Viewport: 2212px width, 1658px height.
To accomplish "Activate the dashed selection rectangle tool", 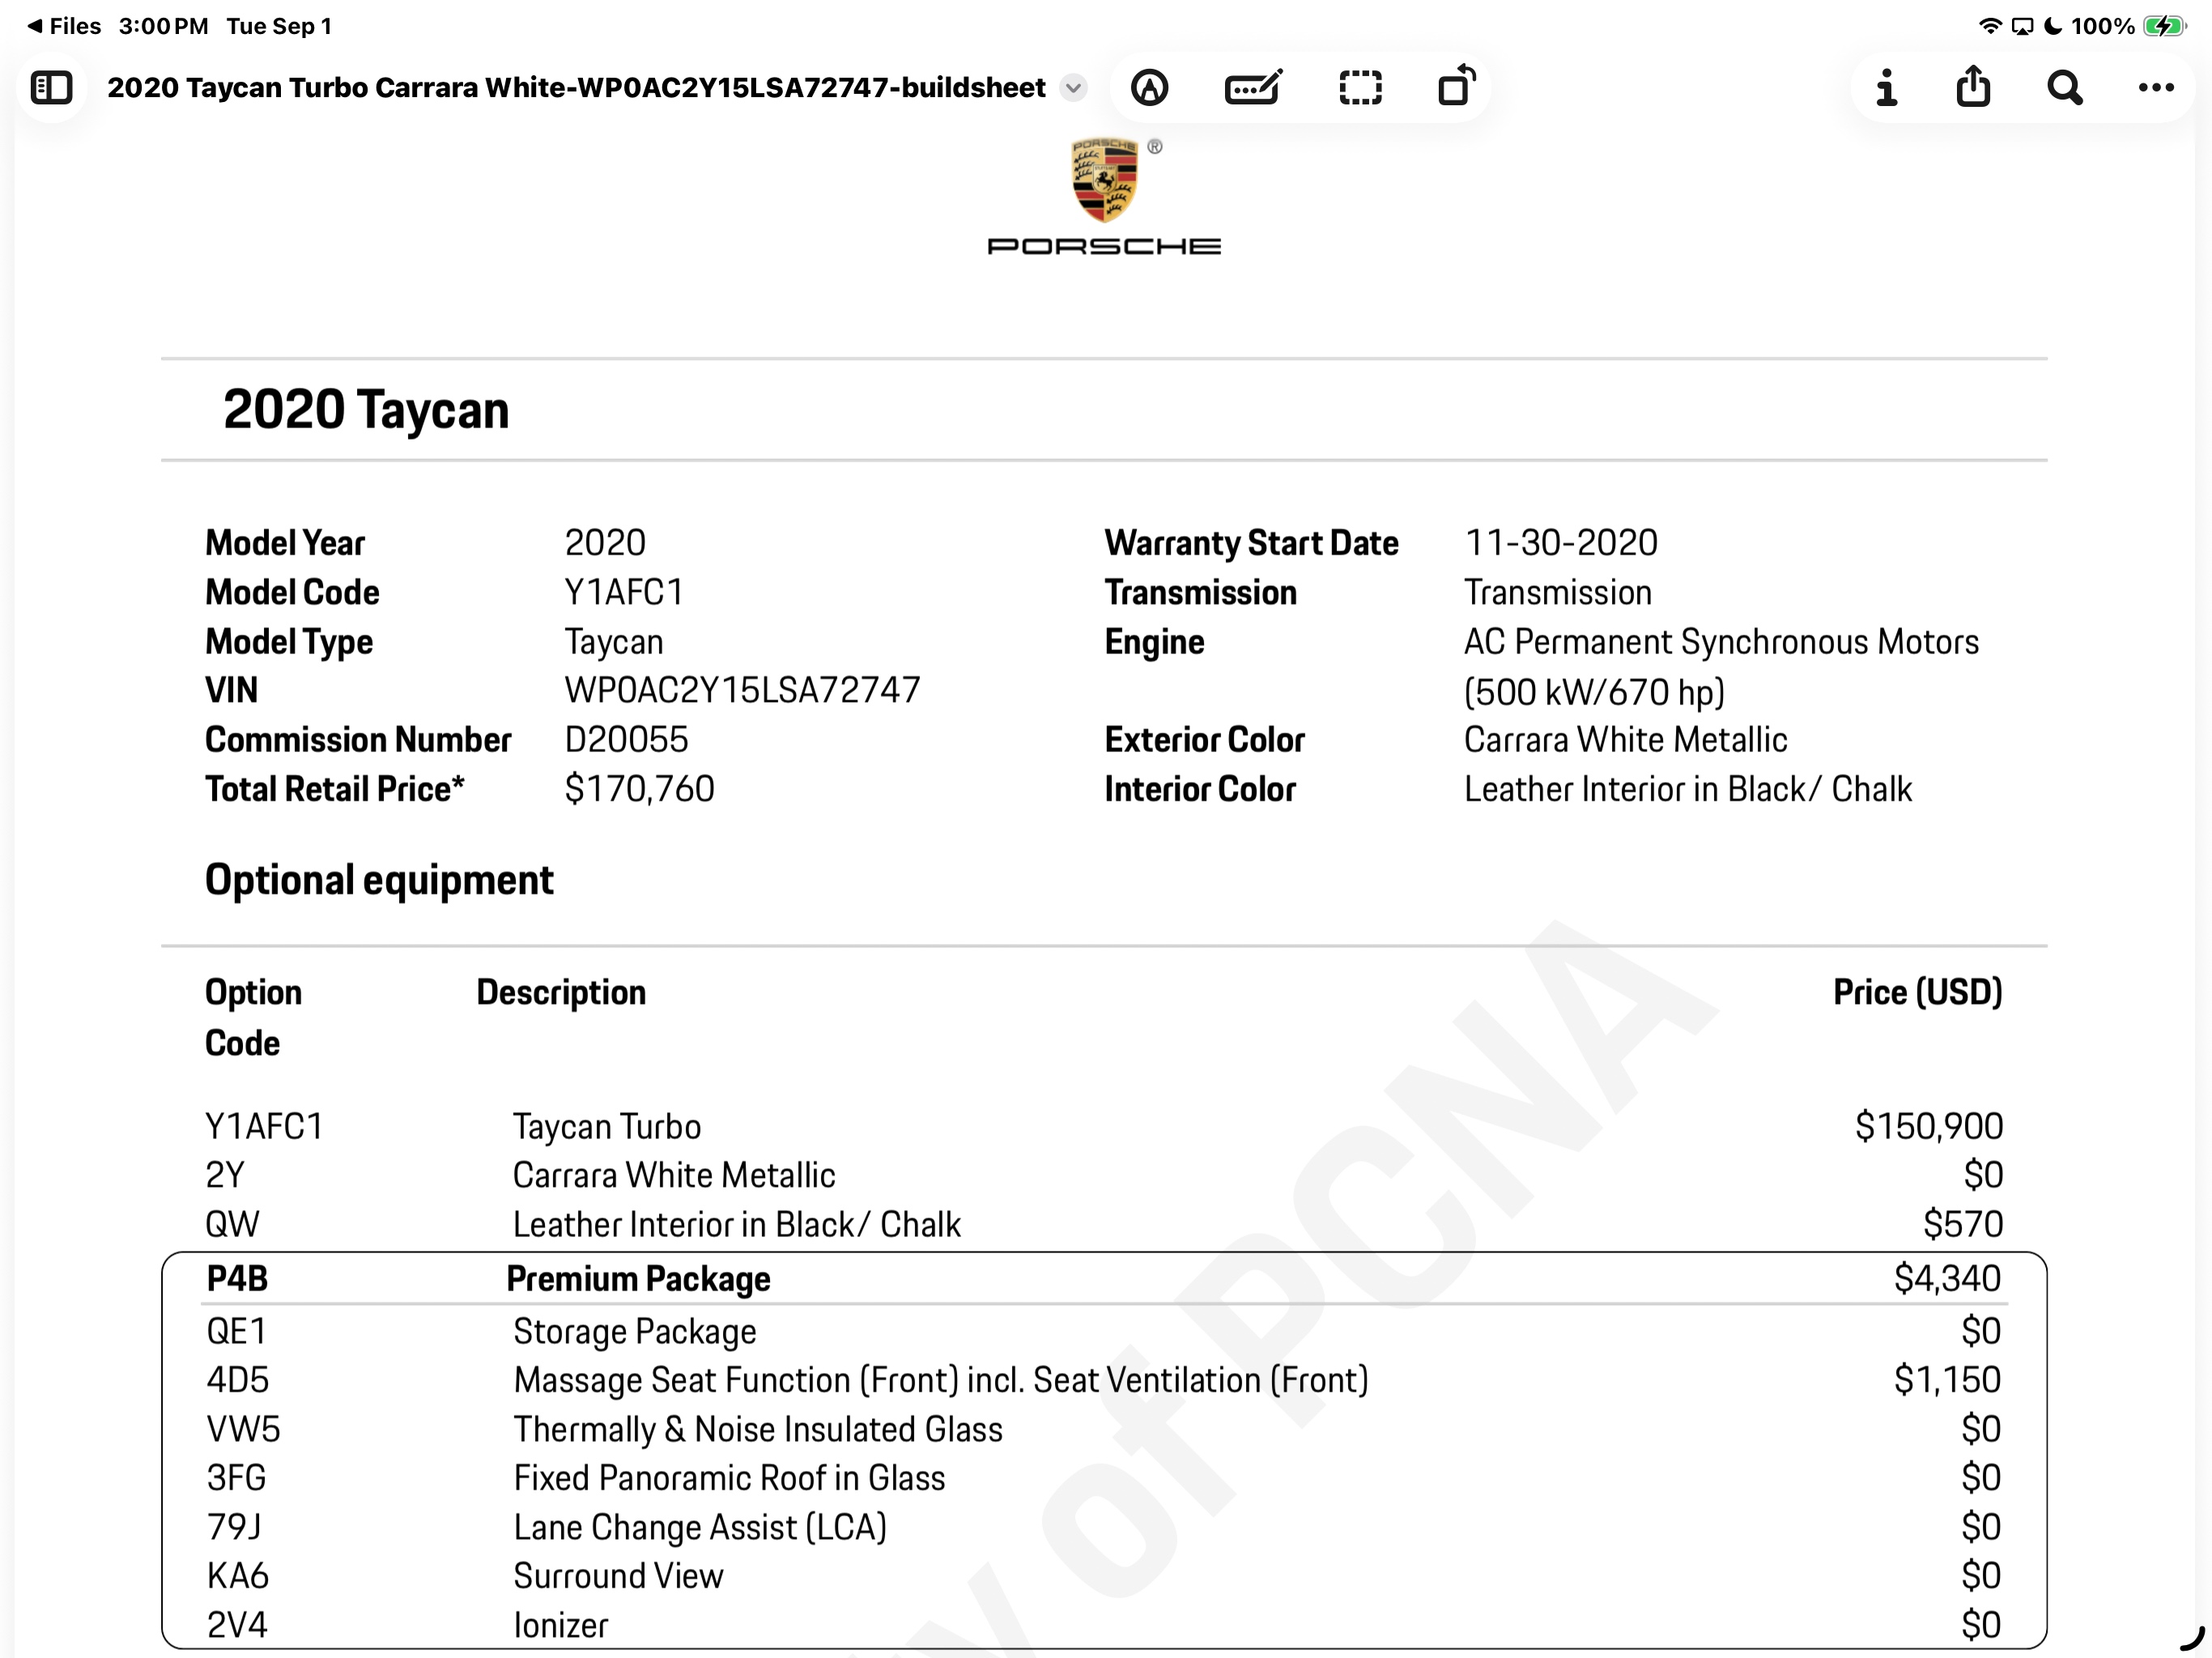I will 1360,88.
